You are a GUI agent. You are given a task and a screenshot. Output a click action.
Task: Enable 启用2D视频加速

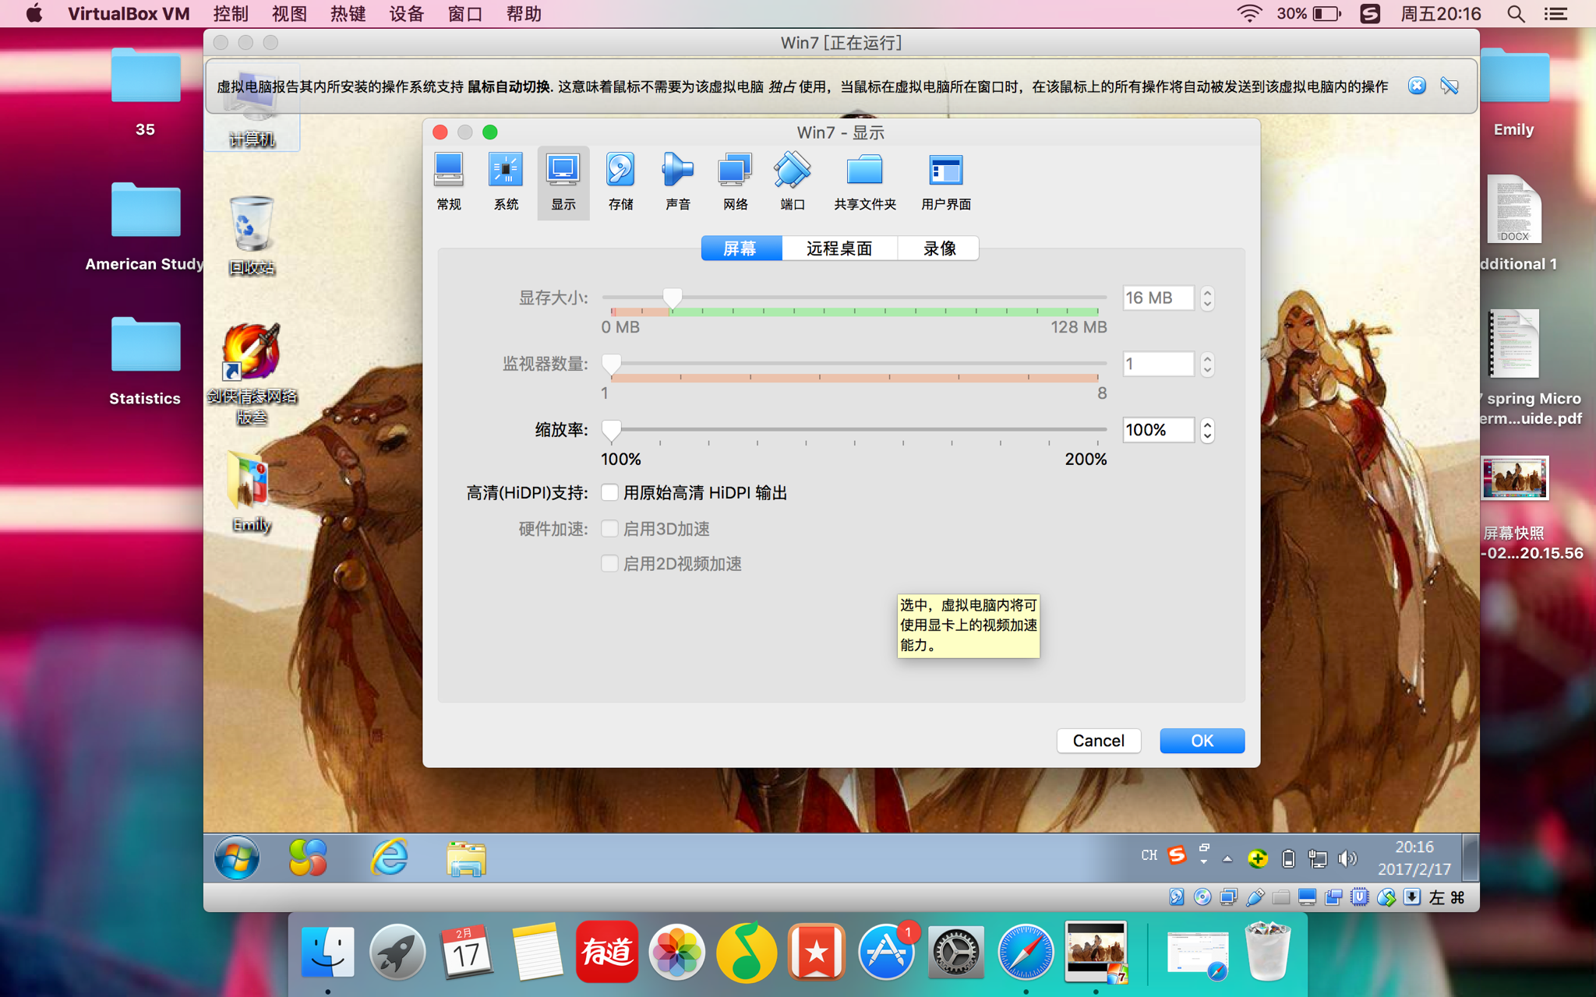(609, 562)
